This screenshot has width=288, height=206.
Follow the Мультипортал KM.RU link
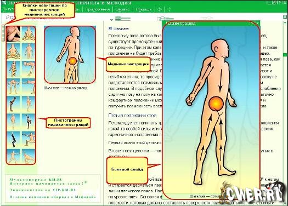pos(36,180)
